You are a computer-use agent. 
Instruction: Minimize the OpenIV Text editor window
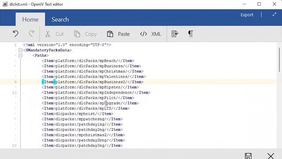point(244,4)
